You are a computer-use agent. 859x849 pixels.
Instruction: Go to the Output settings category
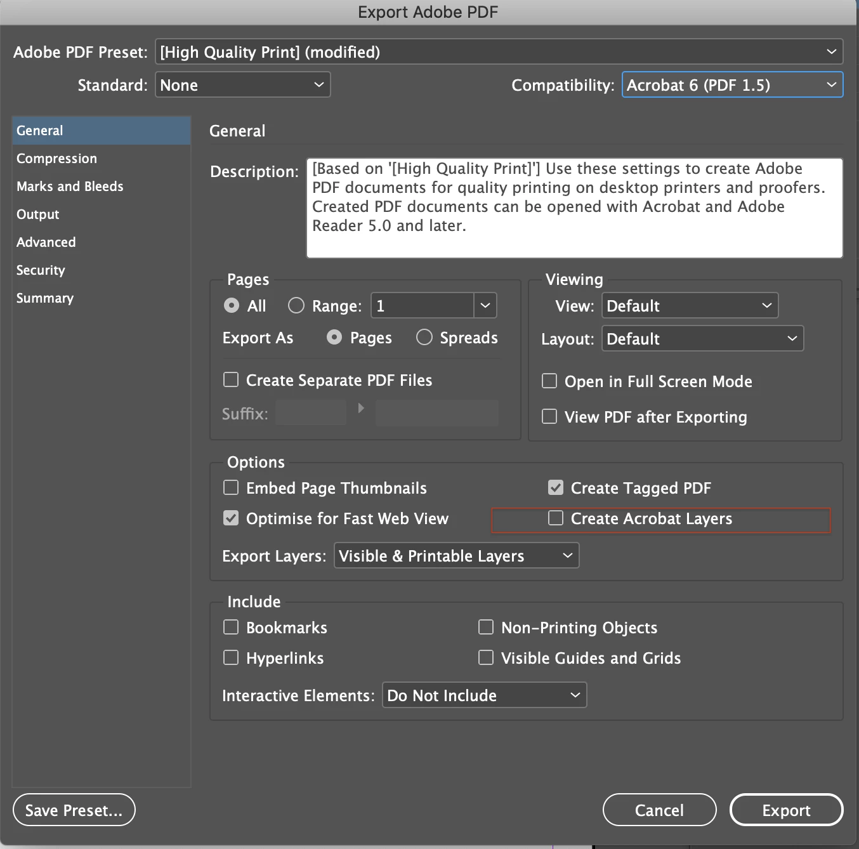(x=102, y=214)
